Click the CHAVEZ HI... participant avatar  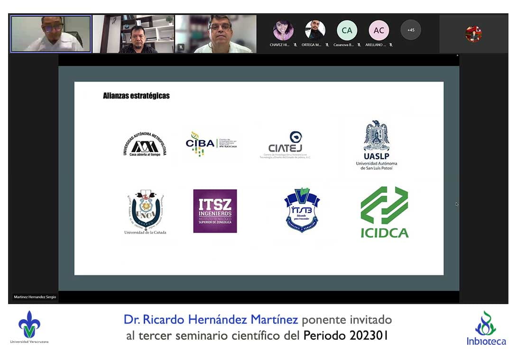click(x=283, y=30)
